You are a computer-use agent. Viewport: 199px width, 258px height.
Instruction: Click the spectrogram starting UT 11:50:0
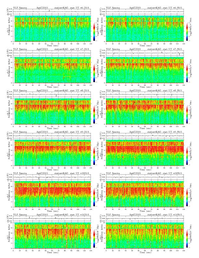(x=145, y=236)
